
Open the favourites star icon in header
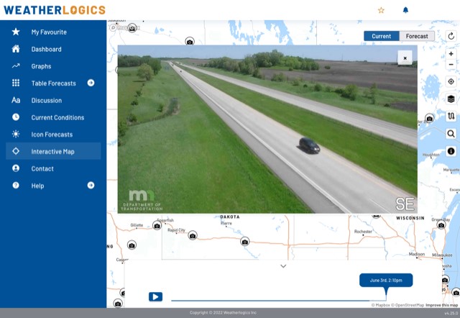381,10
